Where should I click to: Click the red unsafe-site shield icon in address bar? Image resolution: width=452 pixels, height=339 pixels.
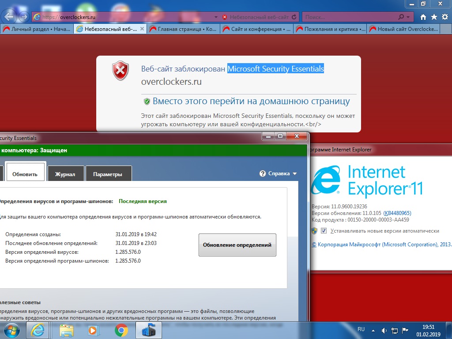225,17
